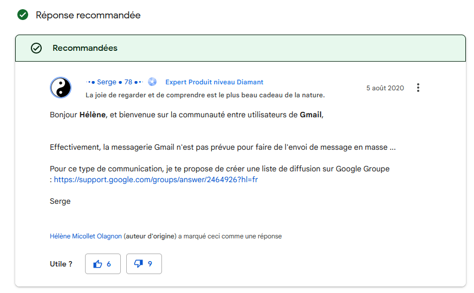The height and width of the screenshot is (293, 474).
Task: Open Hélène Micollet Olagnon's profile link
Action: (x=86, y=236)
